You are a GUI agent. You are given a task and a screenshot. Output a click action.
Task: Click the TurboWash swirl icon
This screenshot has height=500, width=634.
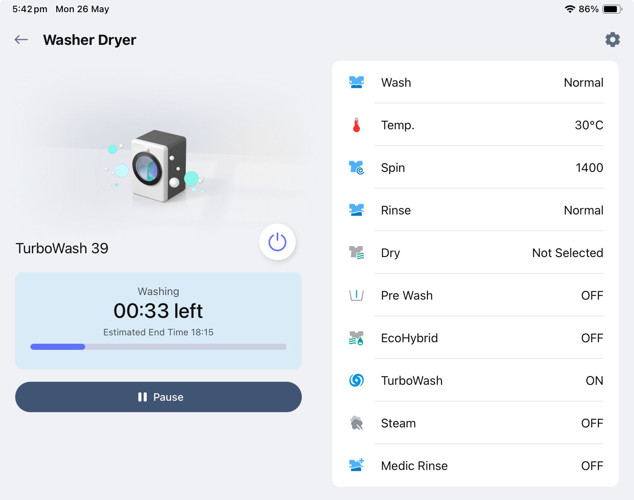(x=357, y=380)
